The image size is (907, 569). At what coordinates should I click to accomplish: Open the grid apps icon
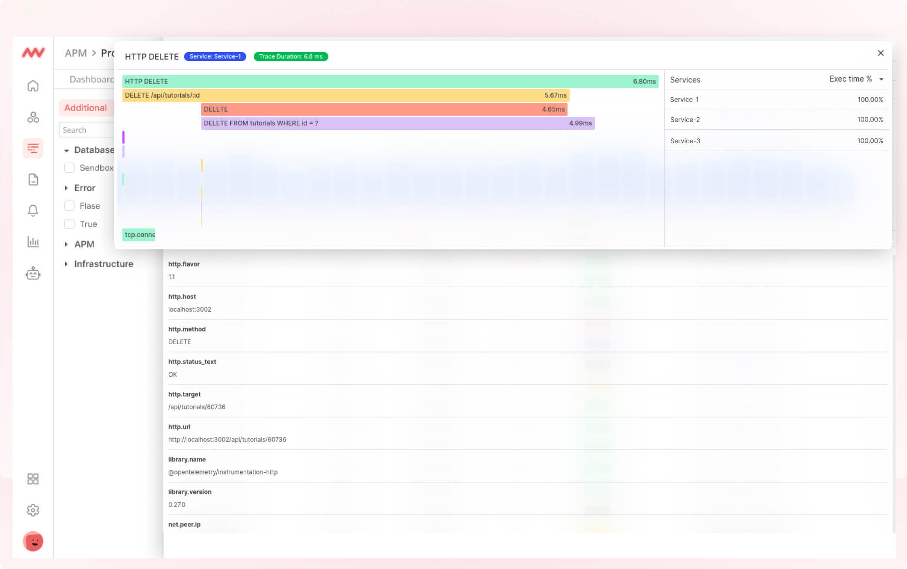pos(33,479)
